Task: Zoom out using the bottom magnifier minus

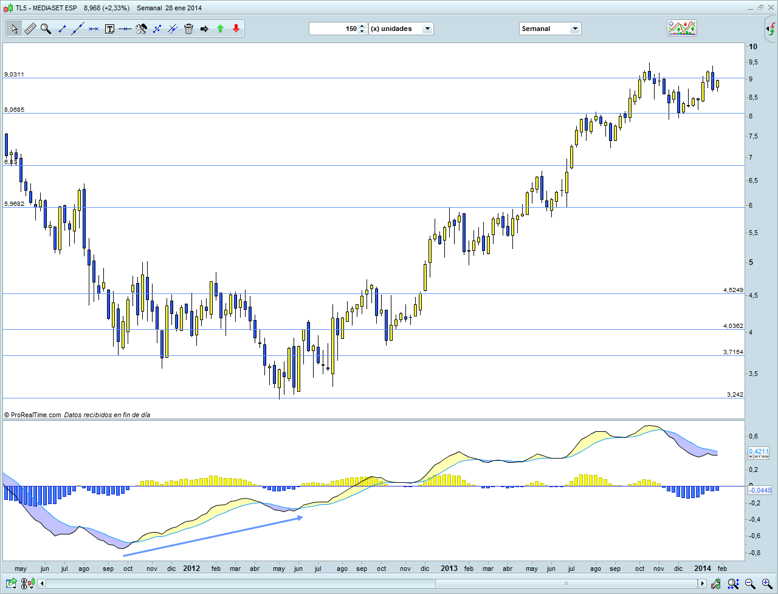Action: pyautogui.click(x=751, y=584)
